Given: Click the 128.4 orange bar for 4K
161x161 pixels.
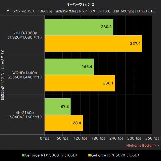Looking at the screenshot, I should 64,123.
